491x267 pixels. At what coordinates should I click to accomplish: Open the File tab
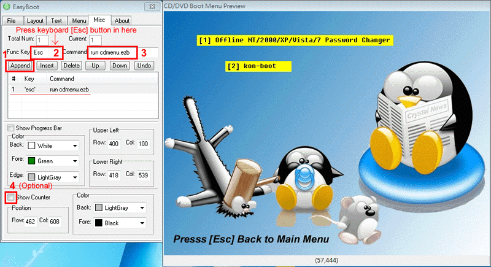(x=12, y=21)
